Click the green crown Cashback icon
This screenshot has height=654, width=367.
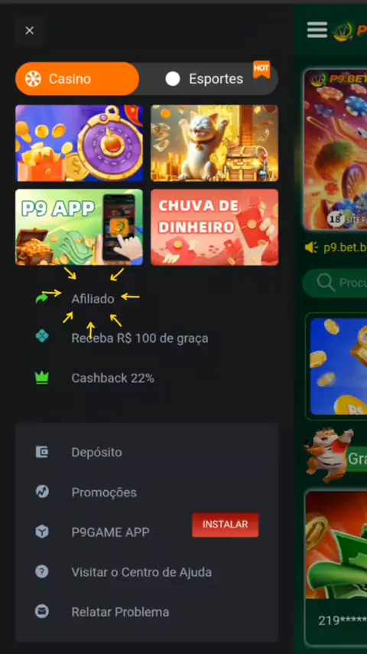[x=41, y=378]
